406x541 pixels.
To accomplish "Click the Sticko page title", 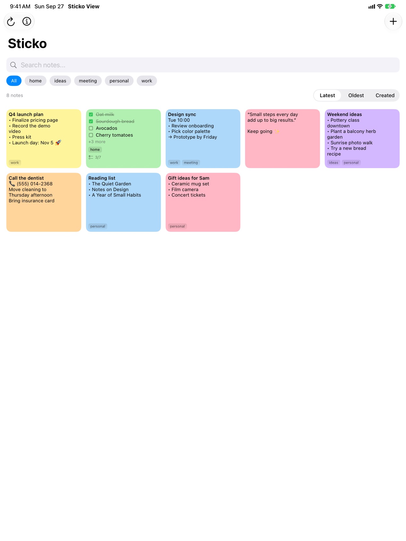I will (x=27, y=43).
